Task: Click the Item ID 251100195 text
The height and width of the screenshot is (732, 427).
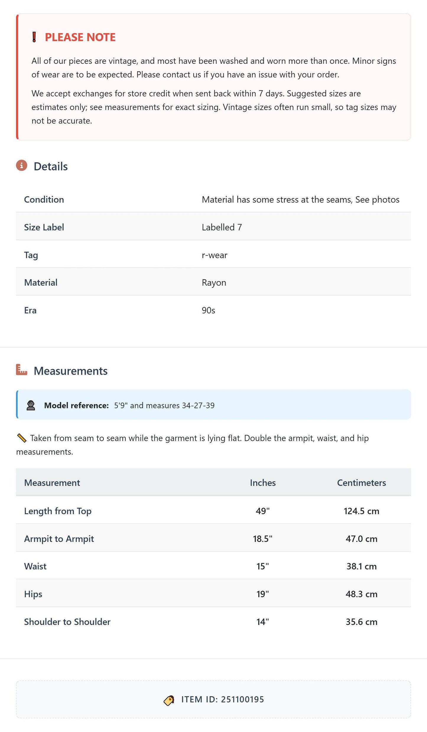Action: pyautogui.click(x=223, y=699)
